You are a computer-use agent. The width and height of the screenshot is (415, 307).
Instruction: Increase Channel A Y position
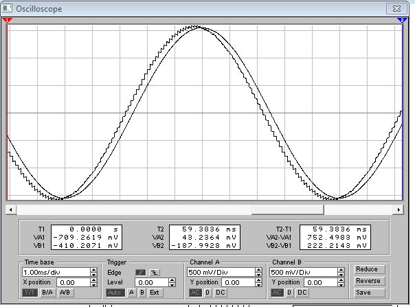point(259,280)
